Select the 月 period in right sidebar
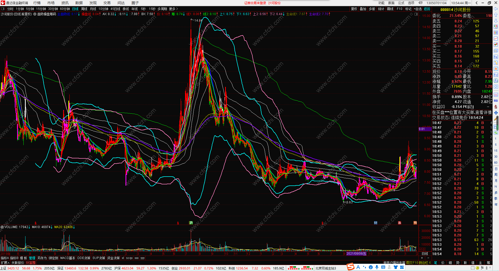This screenshot has width=499, height=271. (x=496, y=181)
